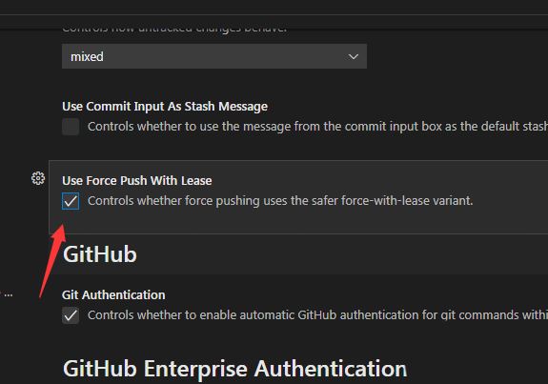Enable Use Commit Input As Stash Message checkbox
The width and height of the screenshot is (548, 384).
tap(71, 127)
